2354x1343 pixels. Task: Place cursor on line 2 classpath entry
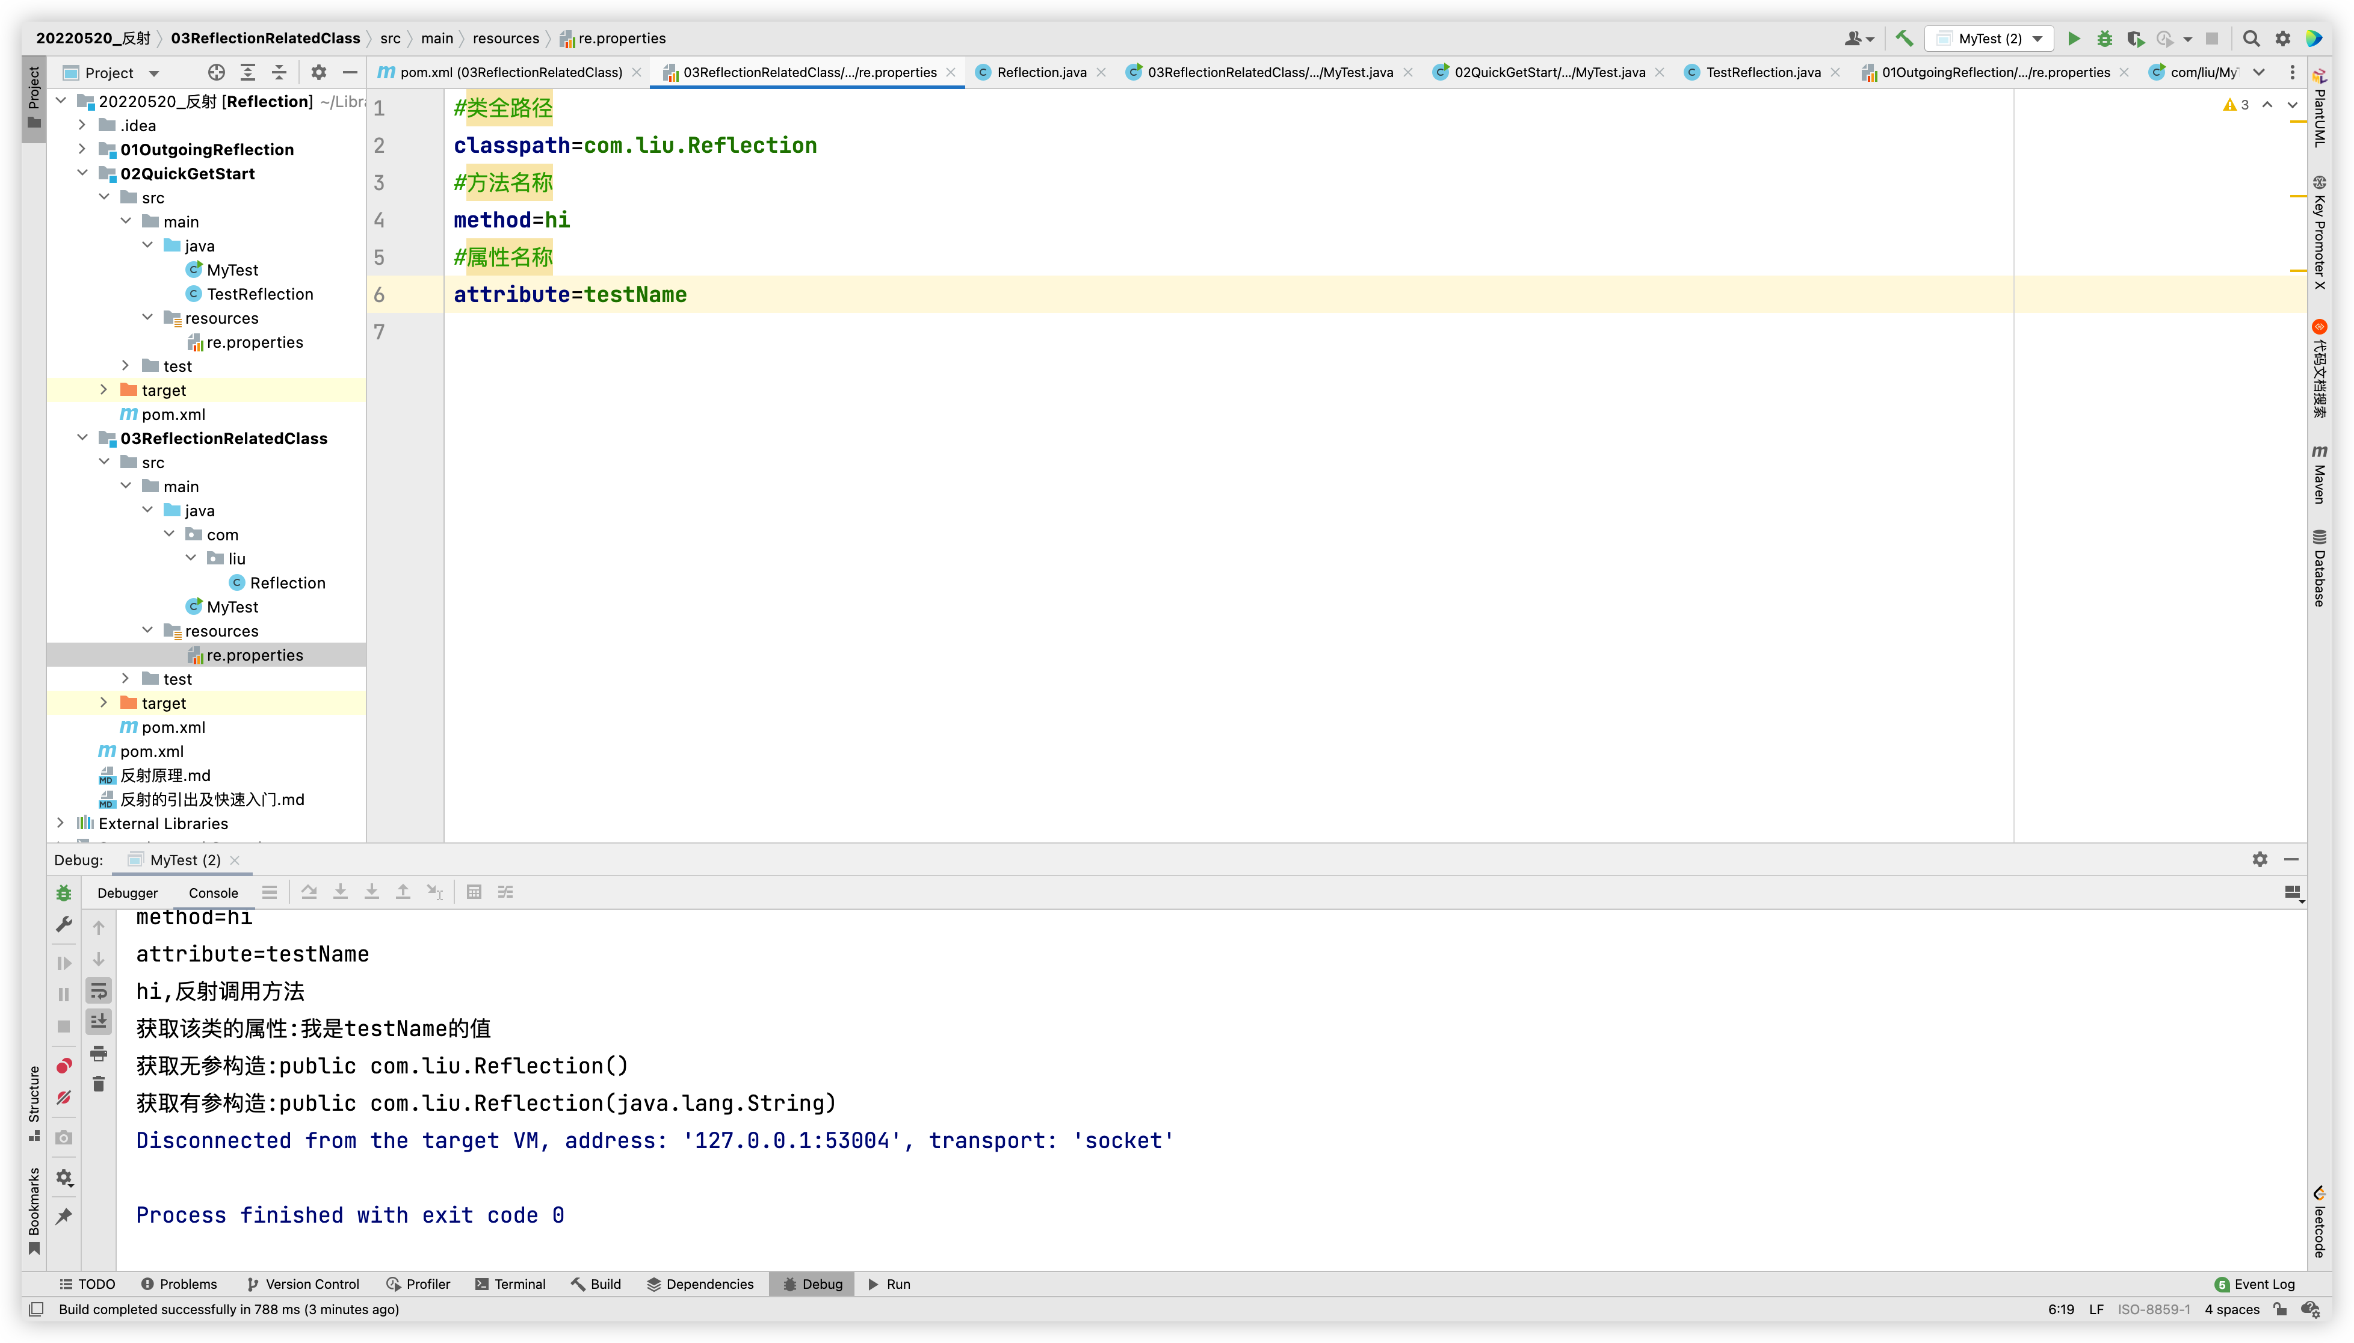[x=635, y=145]
